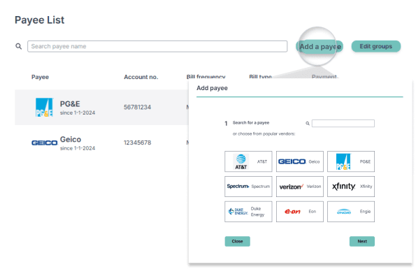Choose the Spectrum vendor tile
Image resolution: width=416 pixels, height=269 pixels.
pos(248,187)
